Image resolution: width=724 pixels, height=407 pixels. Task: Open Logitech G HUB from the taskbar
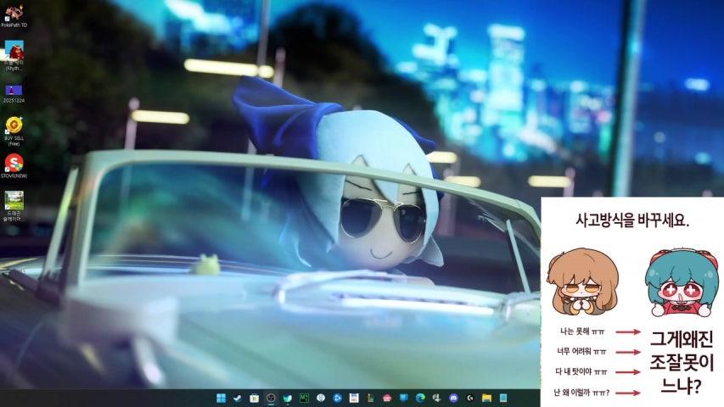[x=469, y=398]
